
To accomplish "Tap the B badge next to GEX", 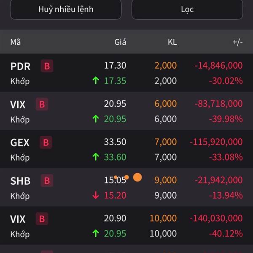I will [x=46, y=143].
